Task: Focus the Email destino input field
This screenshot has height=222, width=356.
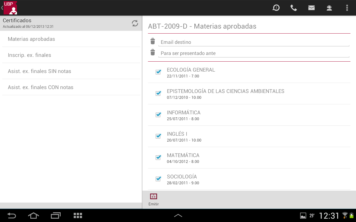Action: 254,42
